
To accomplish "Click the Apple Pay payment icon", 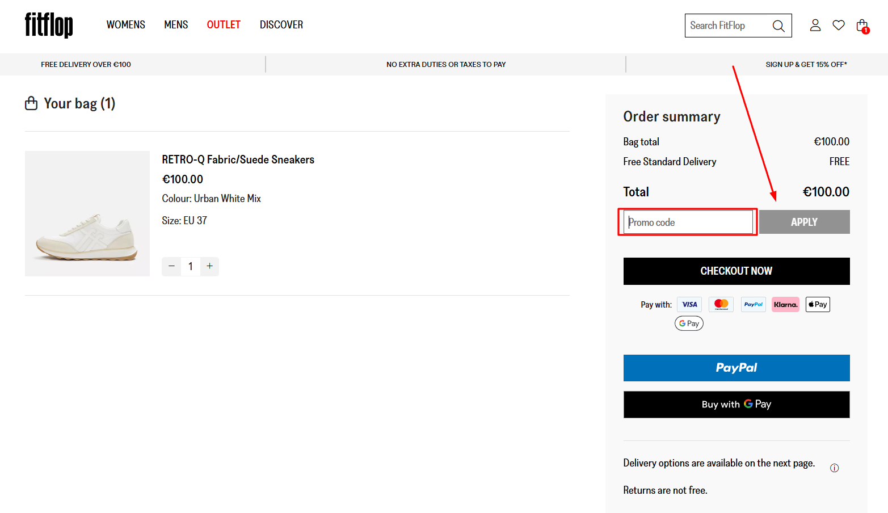I will pyautogui.click(x=817, y=304).
